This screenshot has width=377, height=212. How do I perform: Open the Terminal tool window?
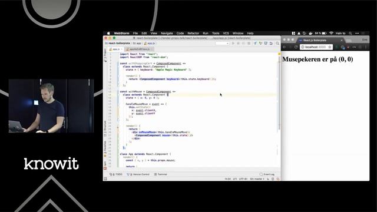(x=160, y=174)
